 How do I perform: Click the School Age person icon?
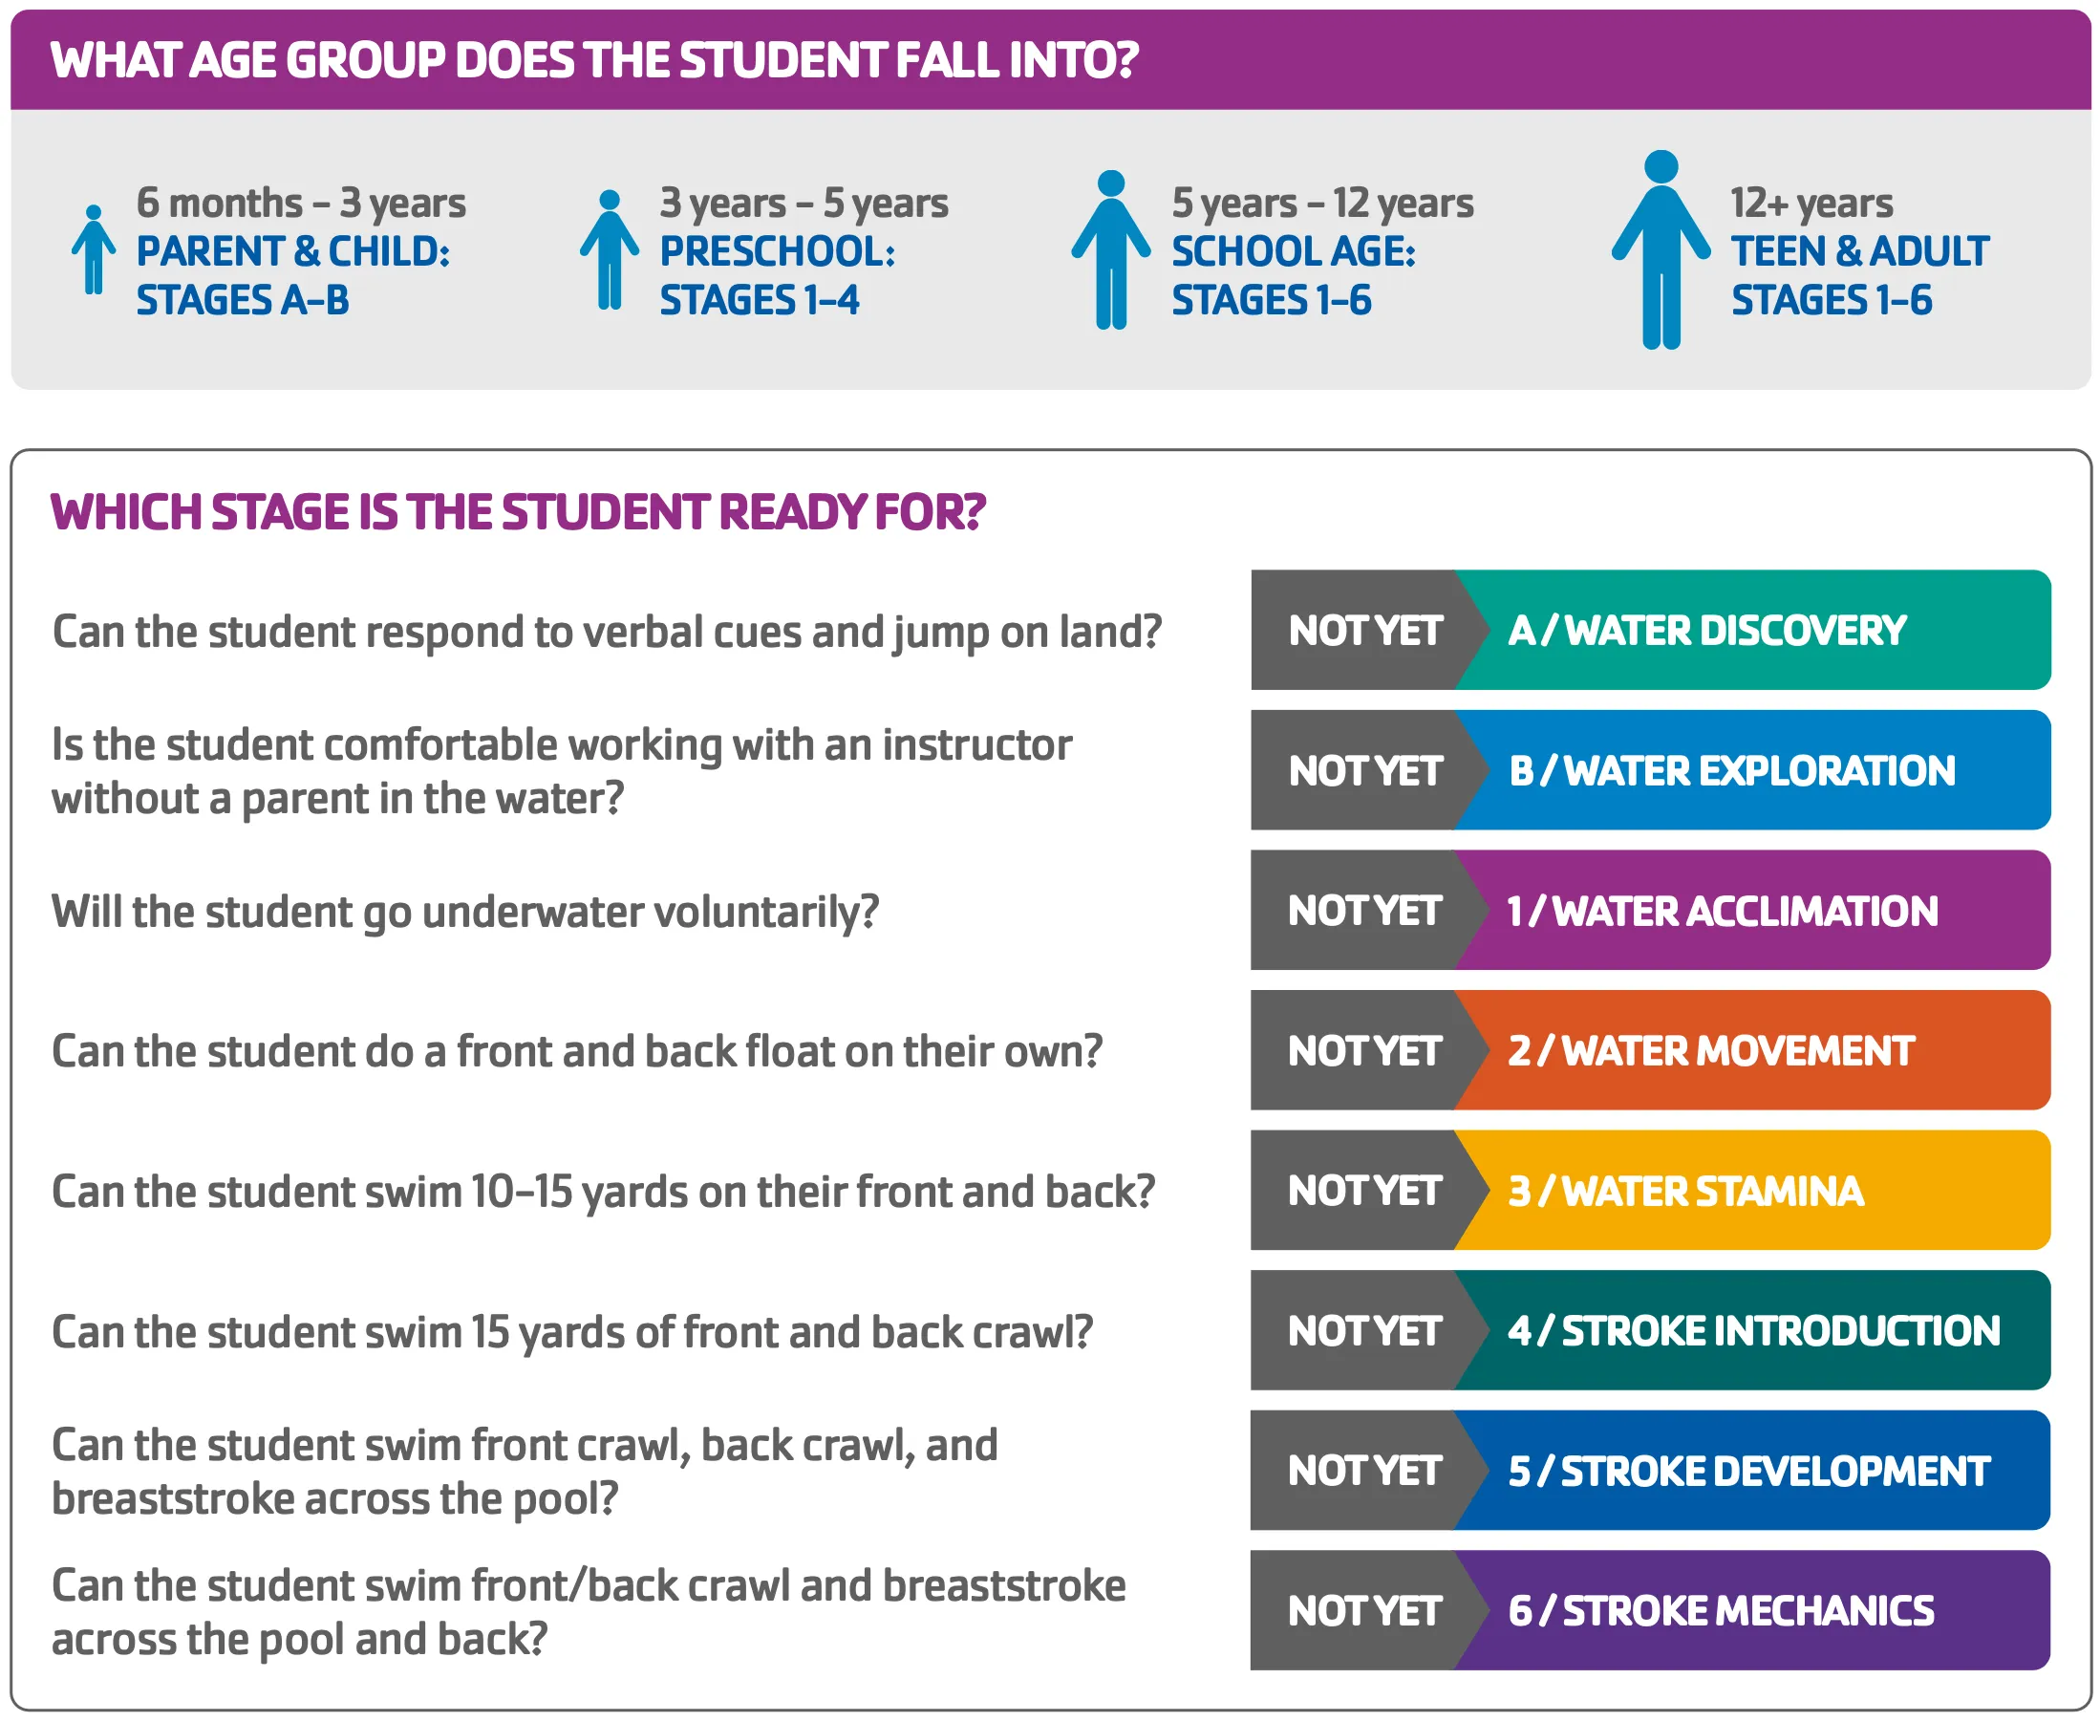click(1110, 249)
